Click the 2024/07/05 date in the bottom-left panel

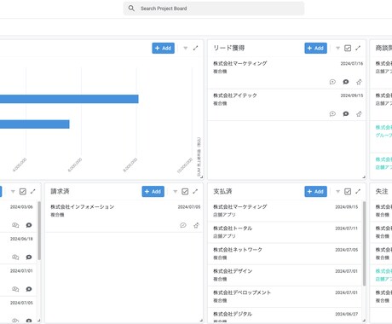21,303
